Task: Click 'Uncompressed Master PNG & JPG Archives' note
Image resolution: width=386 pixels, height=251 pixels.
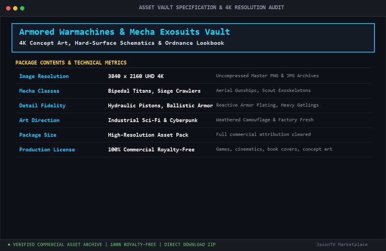Action: pos(267,76)
